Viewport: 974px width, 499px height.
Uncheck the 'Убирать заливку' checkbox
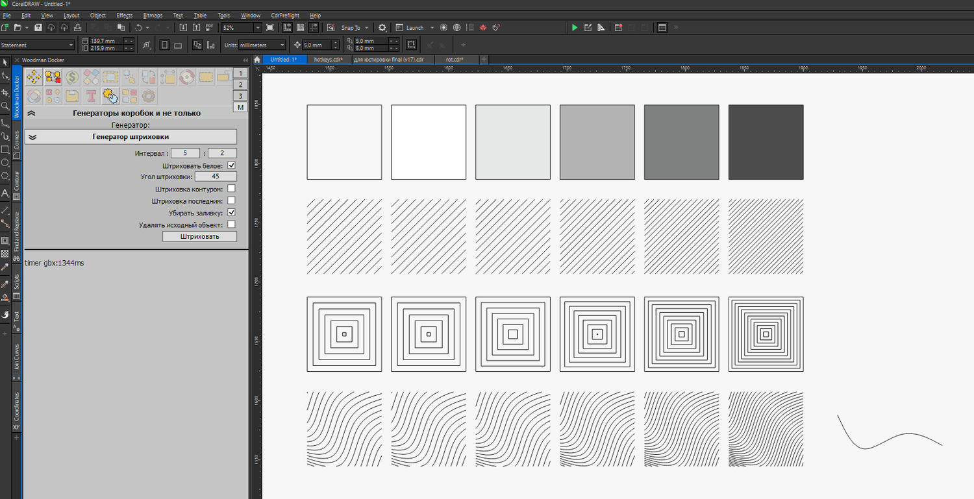[x=231, y=212]
